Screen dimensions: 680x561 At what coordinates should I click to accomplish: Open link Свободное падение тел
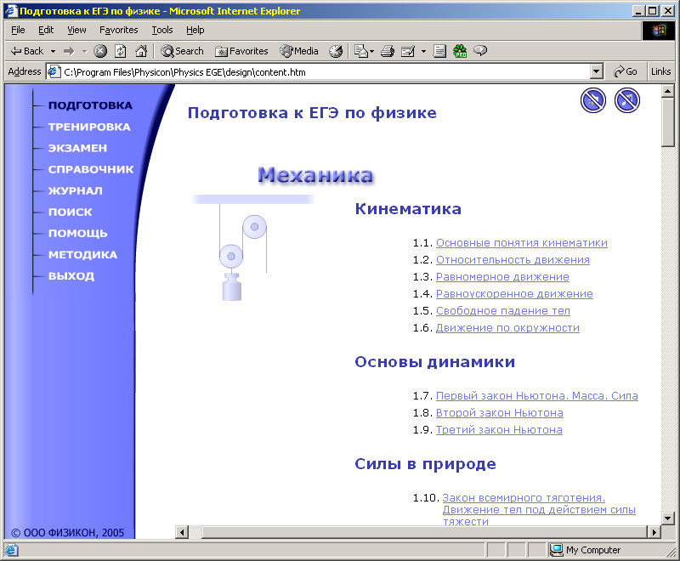pos(503,310)
